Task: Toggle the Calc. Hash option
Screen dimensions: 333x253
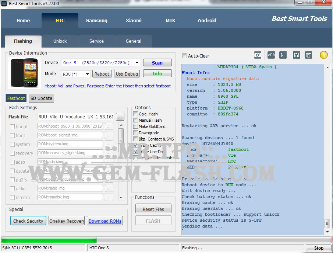Action: pos(135,114)
